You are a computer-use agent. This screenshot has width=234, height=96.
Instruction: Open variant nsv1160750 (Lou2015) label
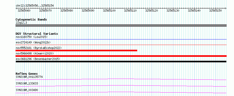32,37
